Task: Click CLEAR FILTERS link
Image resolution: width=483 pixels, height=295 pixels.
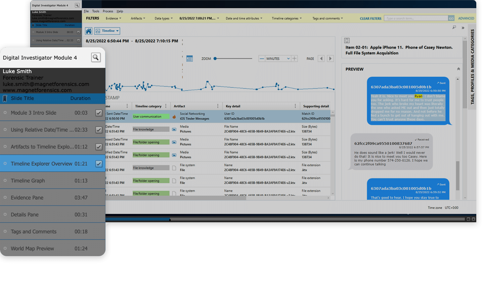Action: pyautogui.click(x=370, y=18)
